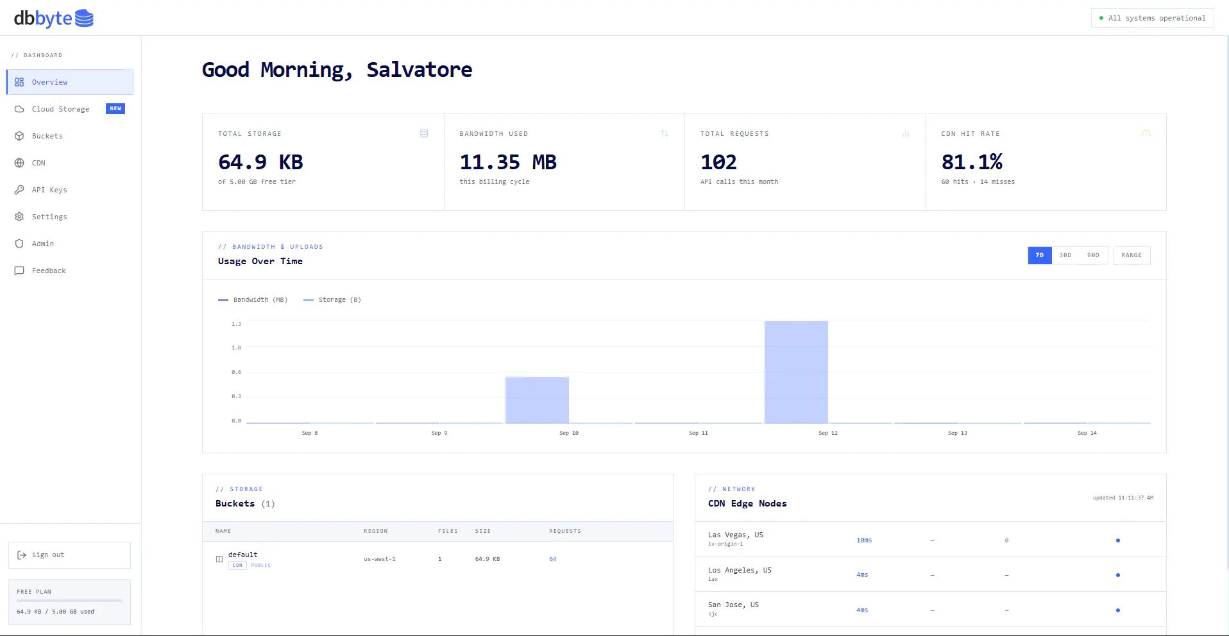Viewport: 1229px width, 636px height.
Task: Click CDN Hit Rate gauge icon
Action: 1146,133
